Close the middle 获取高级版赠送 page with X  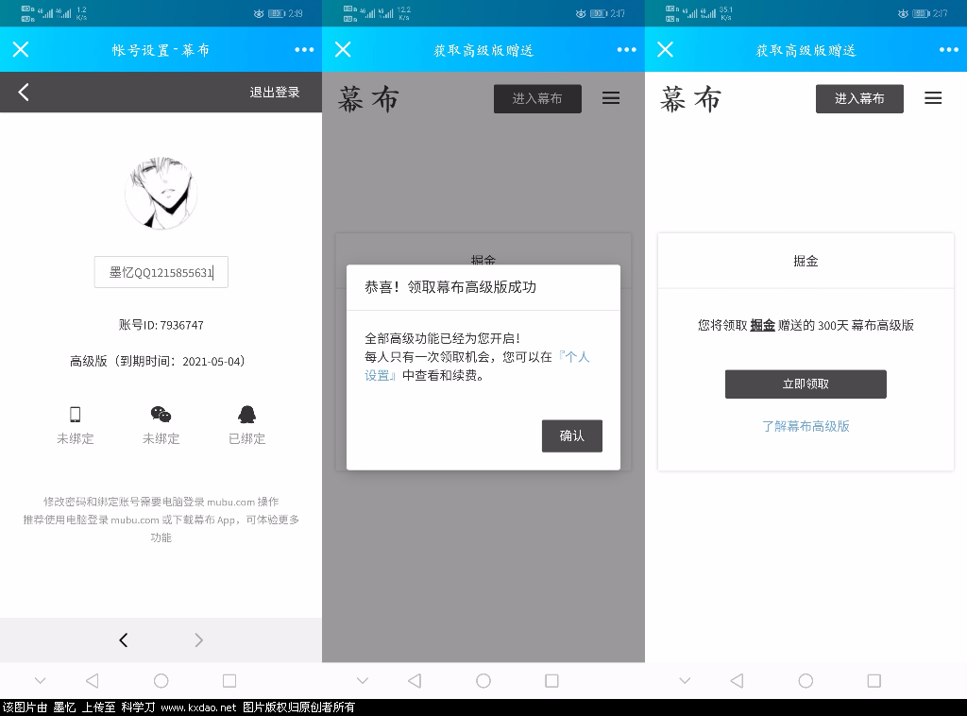click(343, 49)
